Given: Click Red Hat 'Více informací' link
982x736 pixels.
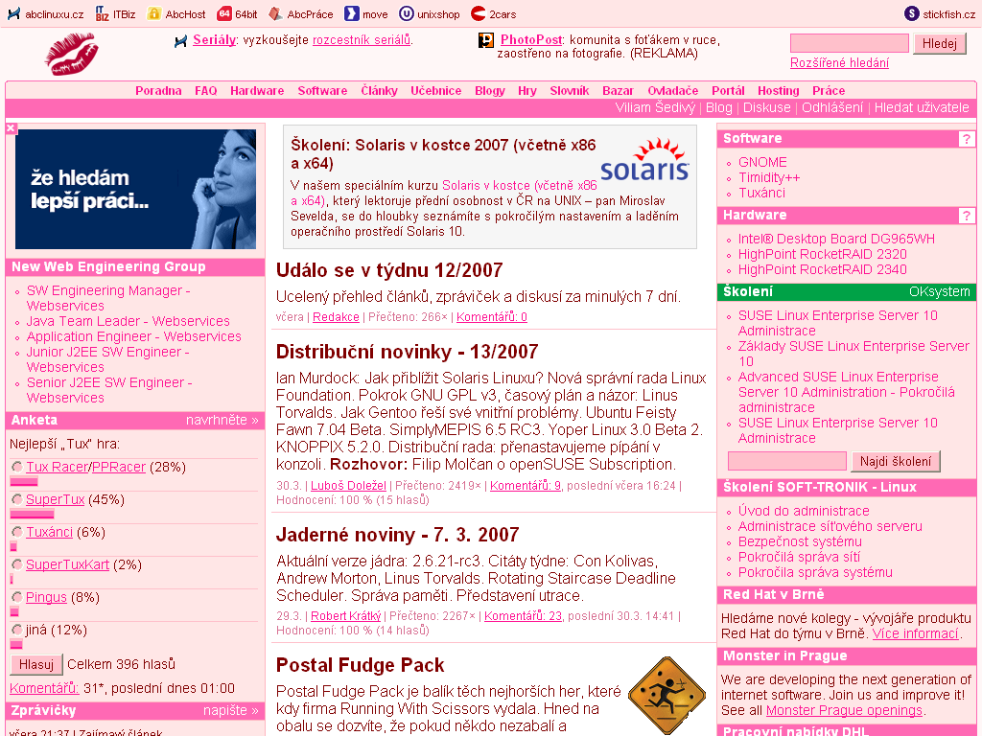Looking at the screenshot, I should click(x=915, y=633).
